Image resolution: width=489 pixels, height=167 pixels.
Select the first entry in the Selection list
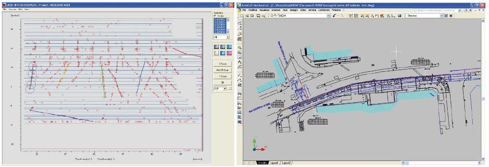tap(219, 19)
